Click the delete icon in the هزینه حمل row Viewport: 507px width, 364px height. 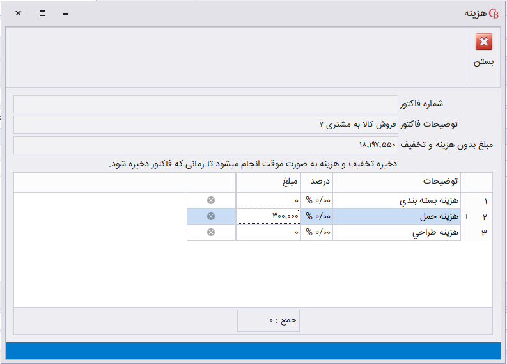[x=211, y=217]
